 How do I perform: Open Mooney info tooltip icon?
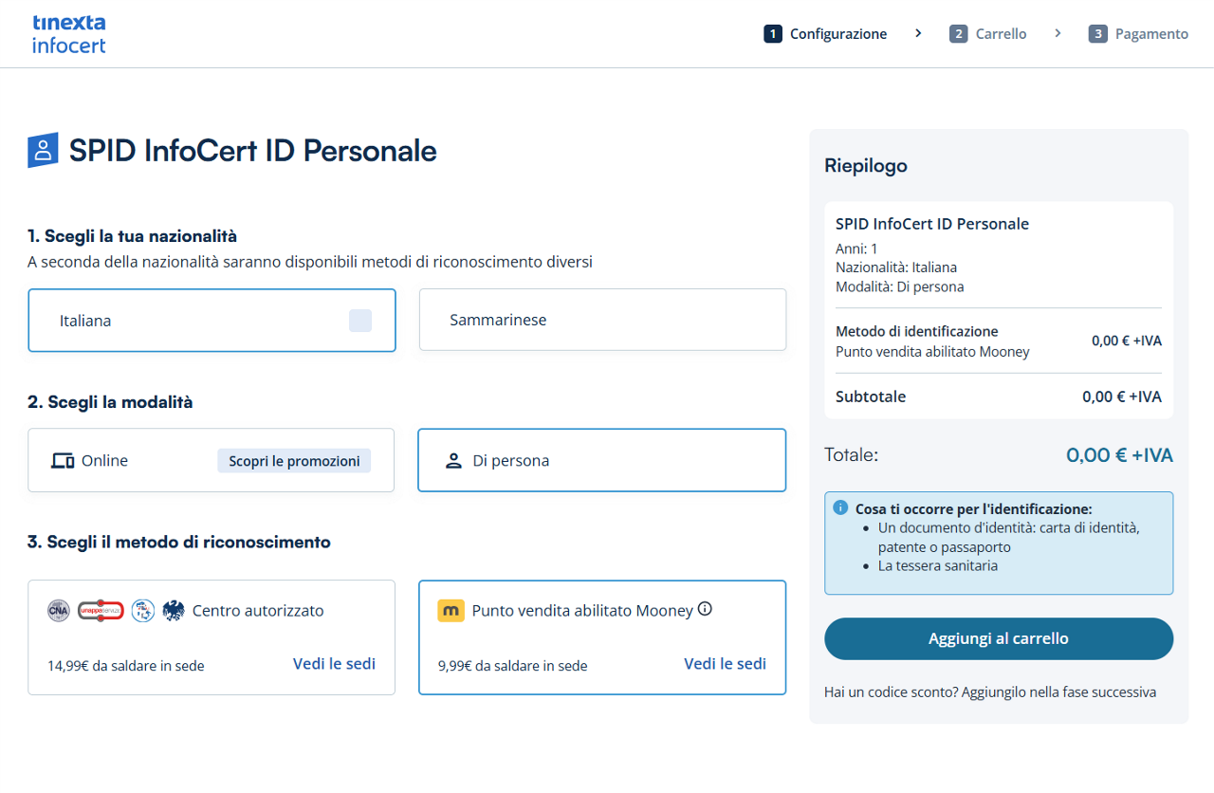coord(705,609)
